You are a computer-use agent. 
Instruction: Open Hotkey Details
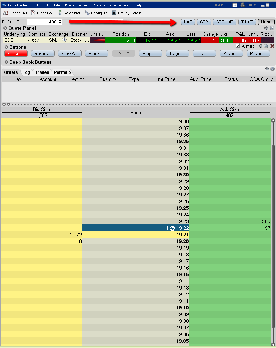click(114, 13)
